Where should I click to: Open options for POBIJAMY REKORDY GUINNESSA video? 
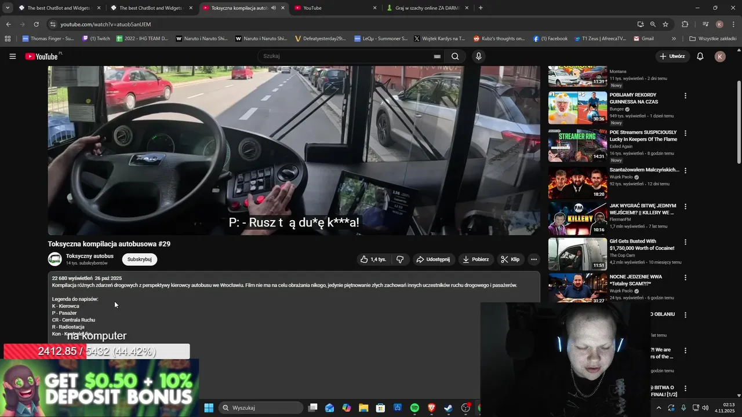685,96
